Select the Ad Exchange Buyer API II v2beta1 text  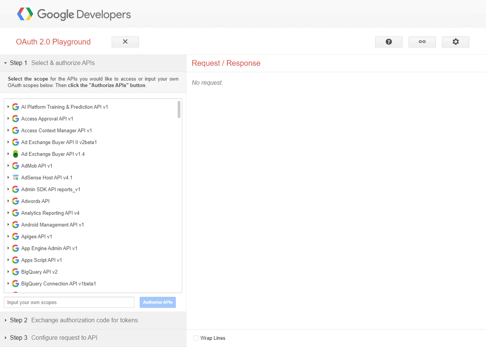59,142
